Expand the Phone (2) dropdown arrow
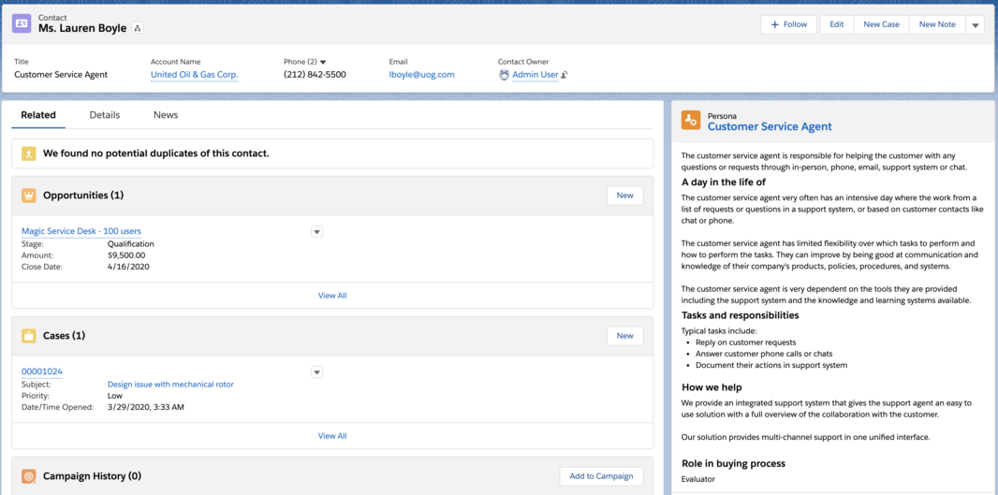Viewport: 998px width, 495px height. coord(323,63)
